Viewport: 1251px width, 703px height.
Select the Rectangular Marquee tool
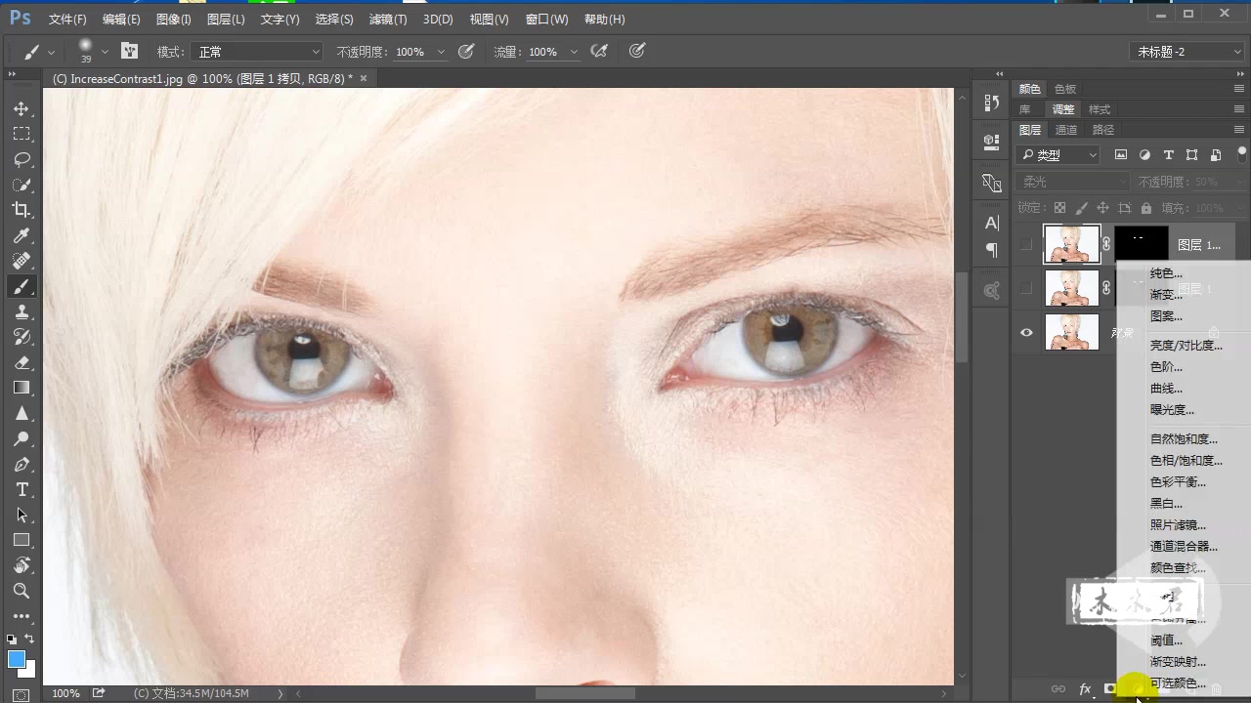click(22, 134)
